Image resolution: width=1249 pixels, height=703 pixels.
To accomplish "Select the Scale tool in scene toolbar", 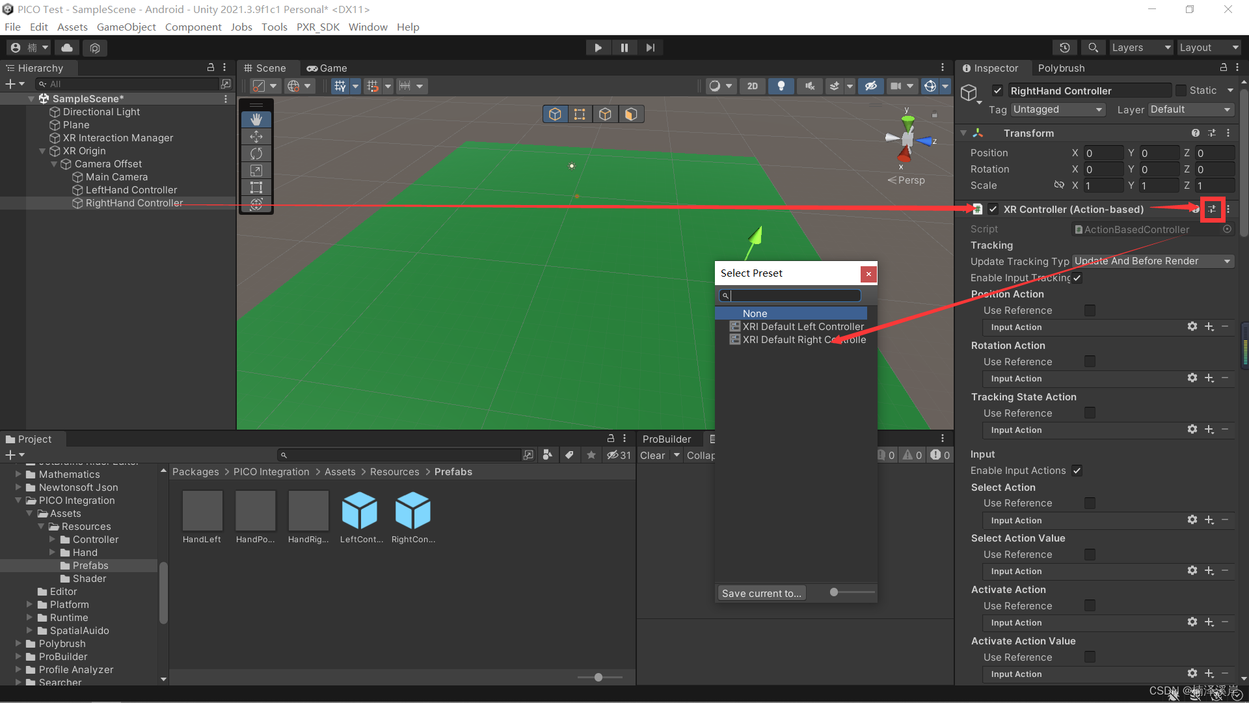I will [256, 171].
